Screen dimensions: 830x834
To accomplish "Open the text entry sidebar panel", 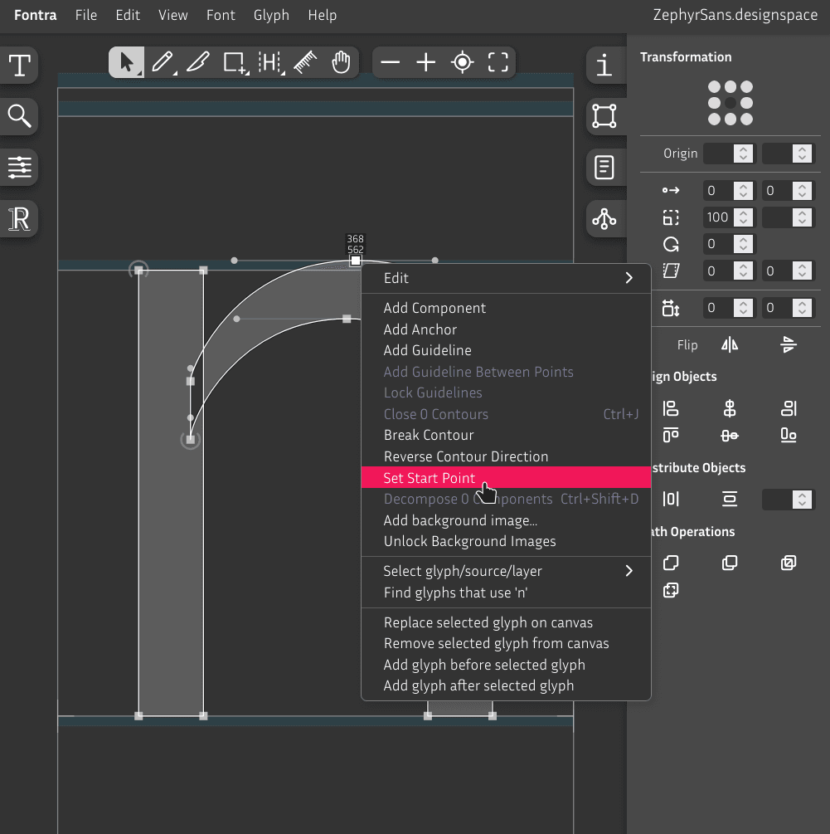I will click(19, 66).
